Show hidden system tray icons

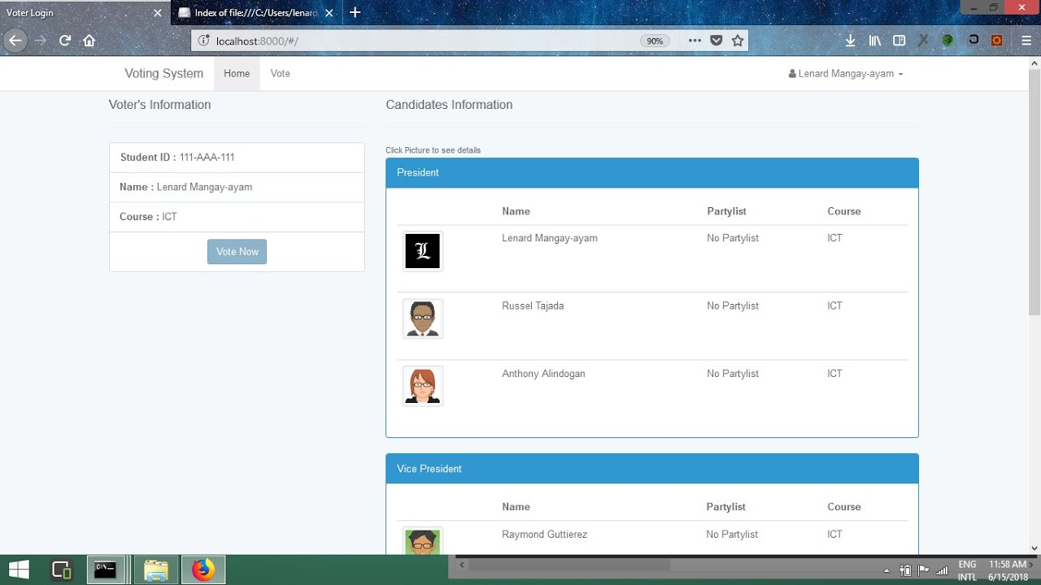click(886, 571)
